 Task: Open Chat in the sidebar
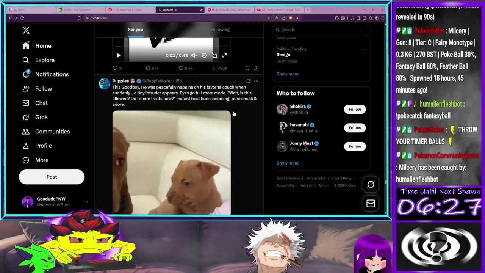35,103
